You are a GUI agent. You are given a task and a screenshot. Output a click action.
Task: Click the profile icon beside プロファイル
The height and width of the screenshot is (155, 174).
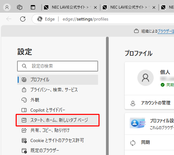[x=24, y=80]
